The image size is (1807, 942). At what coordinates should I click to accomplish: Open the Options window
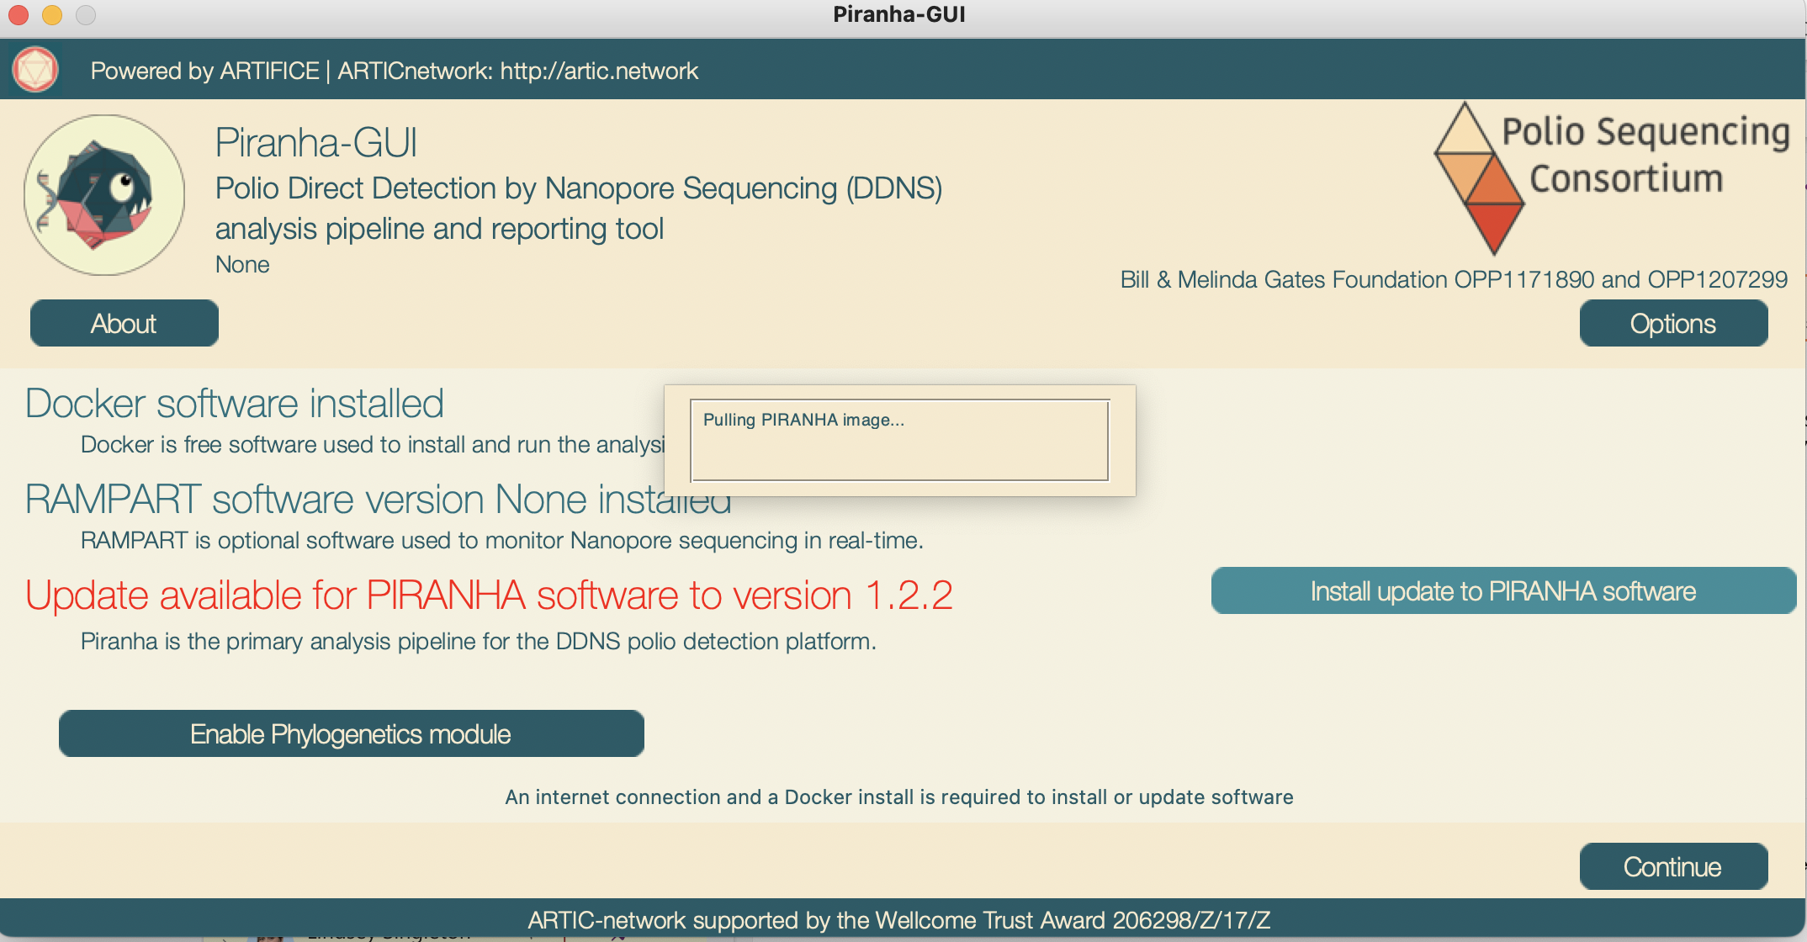point(1673,324)
